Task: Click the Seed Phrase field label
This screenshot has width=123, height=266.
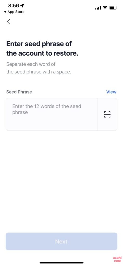Action: click(x=19, y=92)
